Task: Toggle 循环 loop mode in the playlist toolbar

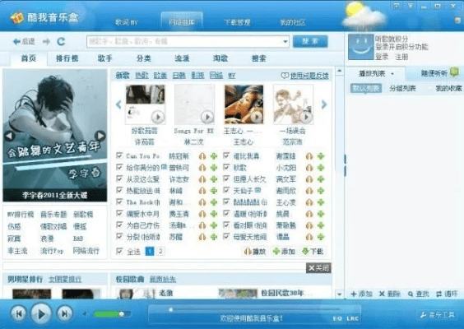Action: coord(447,294)
